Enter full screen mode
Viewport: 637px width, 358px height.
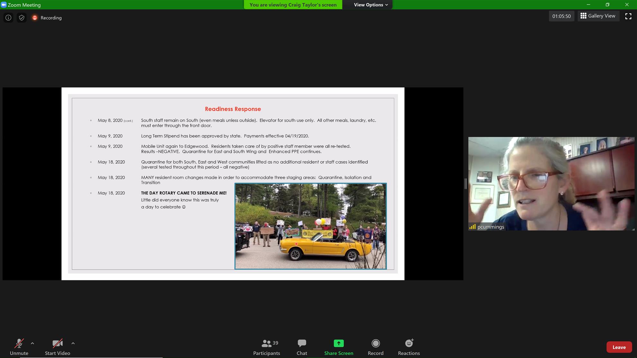pos(628,16)
